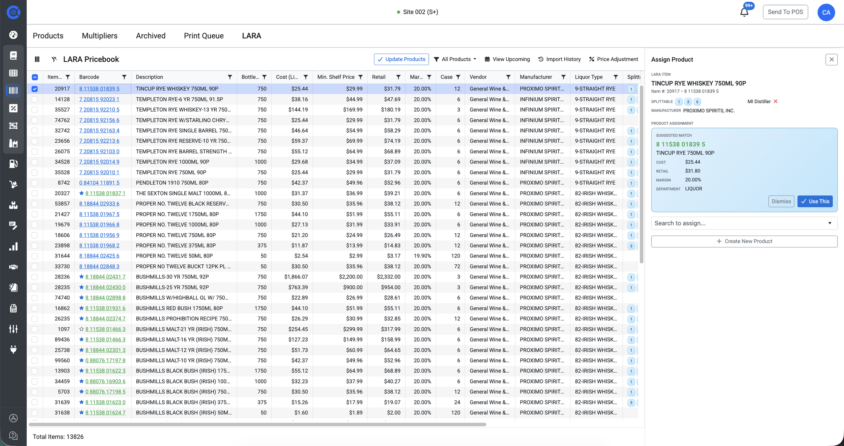Open the stacked boxes inventory sidebar icon

coord(13,205)
